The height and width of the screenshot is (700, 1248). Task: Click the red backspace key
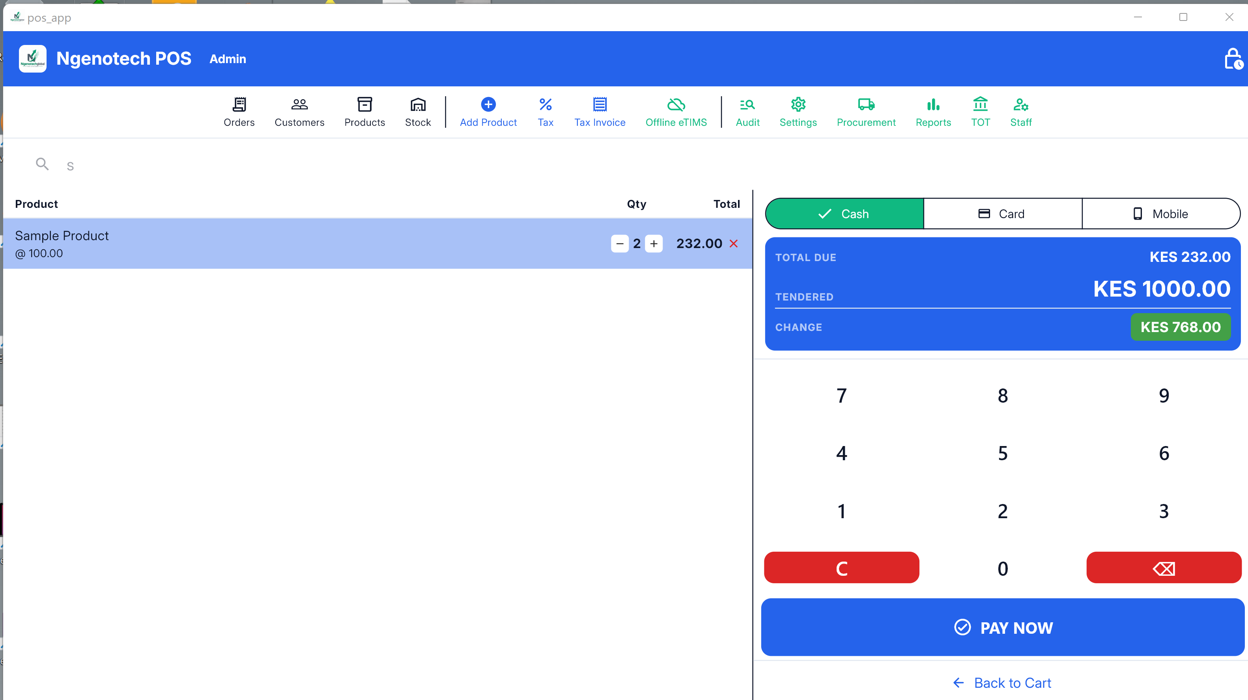click(1164, 568)
